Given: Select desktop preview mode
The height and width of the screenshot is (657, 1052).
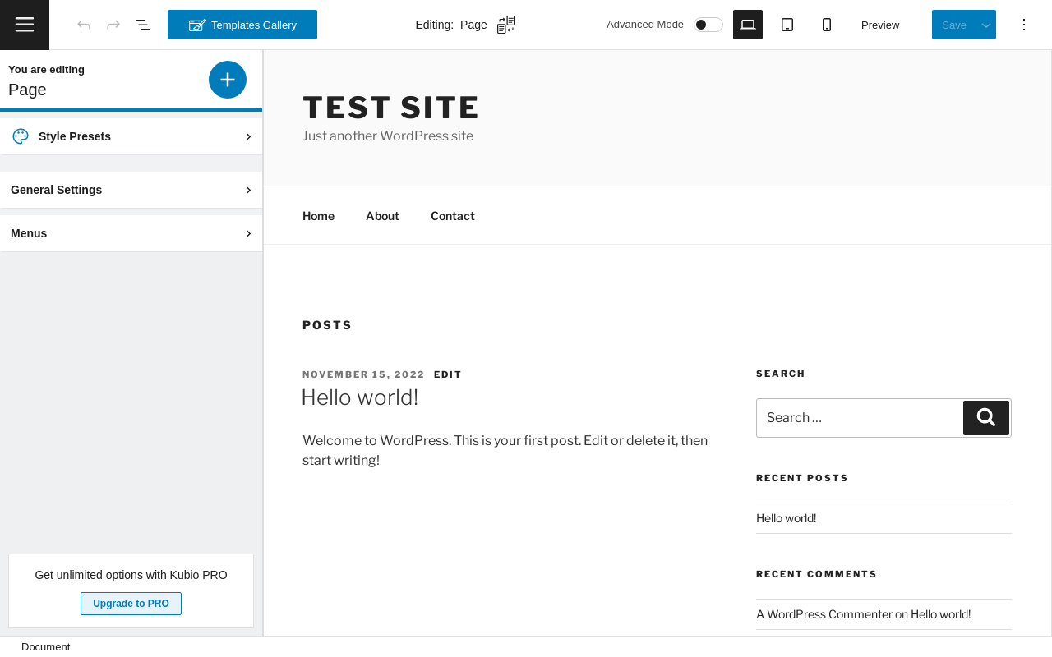Looking at the screenshot, I should point(748,25).
